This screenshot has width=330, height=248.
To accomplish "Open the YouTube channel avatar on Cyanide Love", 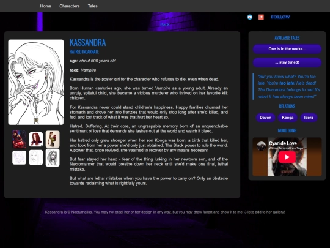I will pyautogui.click(x=262, y=146).
